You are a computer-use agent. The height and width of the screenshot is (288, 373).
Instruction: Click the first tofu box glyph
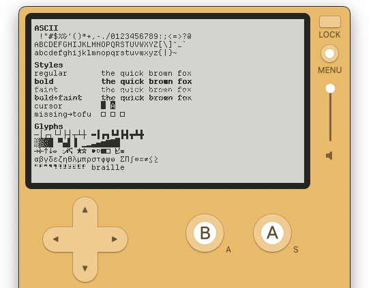[x=103, y=114]
